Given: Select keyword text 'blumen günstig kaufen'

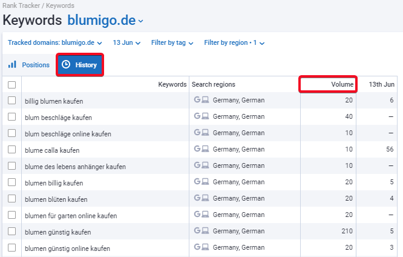Looking at the screenshot, I should (x=58, y=232).
